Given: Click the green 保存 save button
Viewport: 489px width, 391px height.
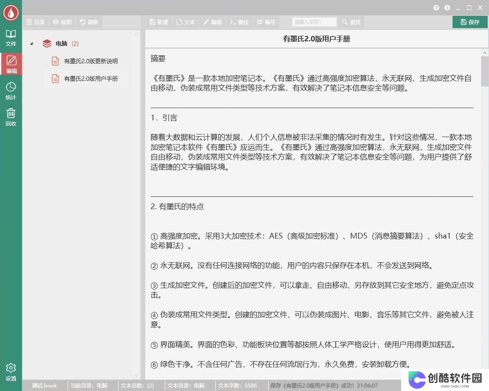Looking at the screenshot, I should coord(470,22).
